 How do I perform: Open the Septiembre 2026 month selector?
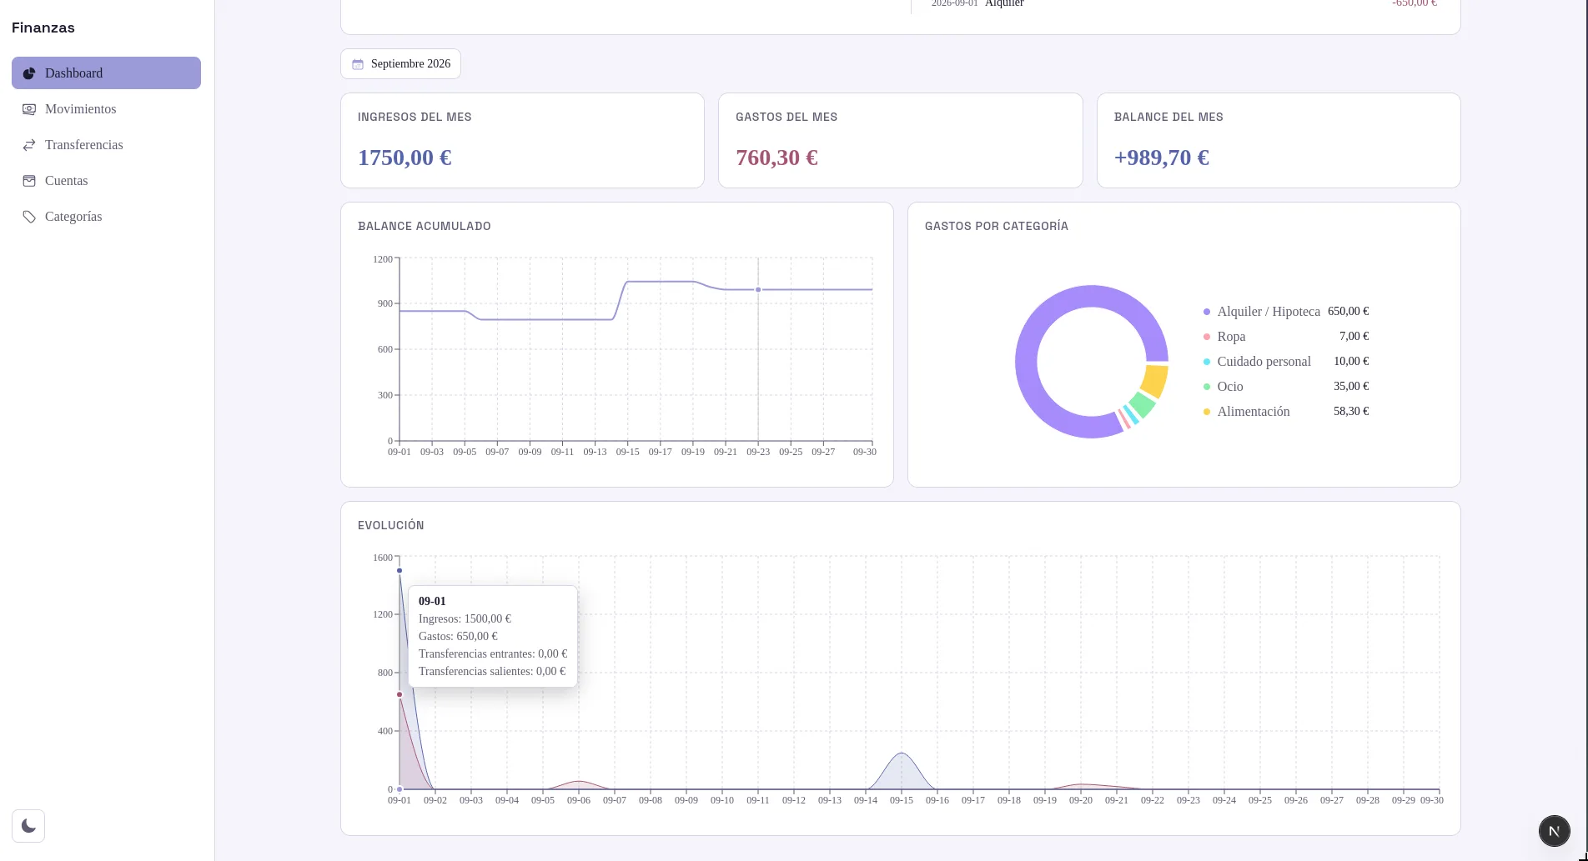point(400,64)
